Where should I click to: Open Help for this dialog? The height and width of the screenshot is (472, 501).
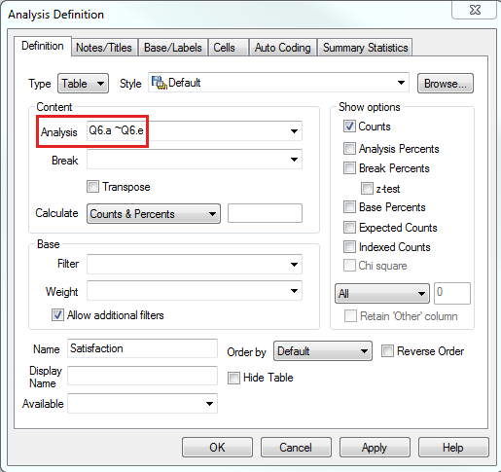coord(453,448)
